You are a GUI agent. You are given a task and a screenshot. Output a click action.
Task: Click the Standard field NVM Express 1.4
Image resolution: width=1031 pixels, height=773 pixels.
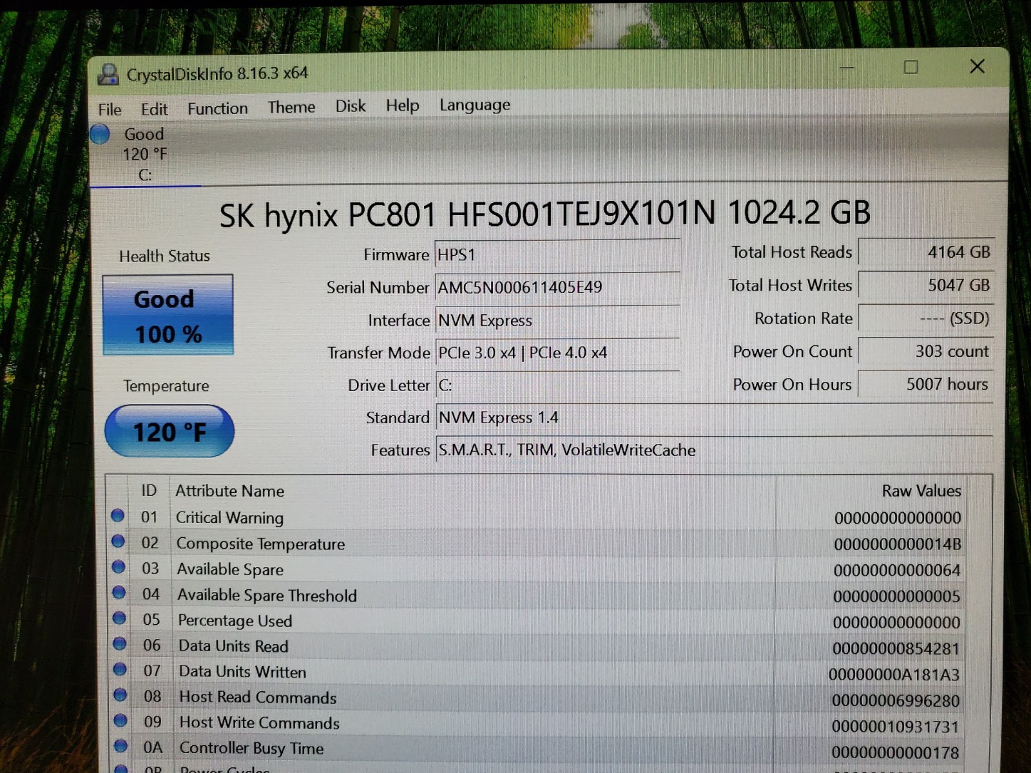[x=714, y=417]
